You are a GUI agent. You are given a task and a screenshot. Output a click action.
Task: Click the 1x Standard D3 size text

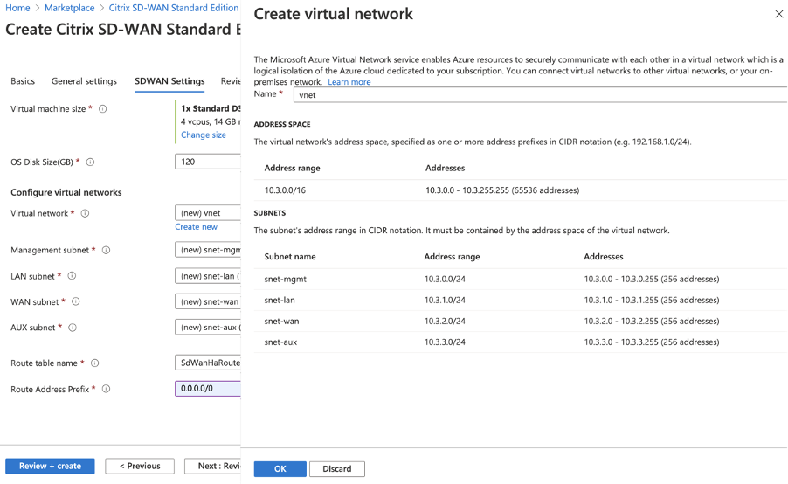tap(211, 108)
